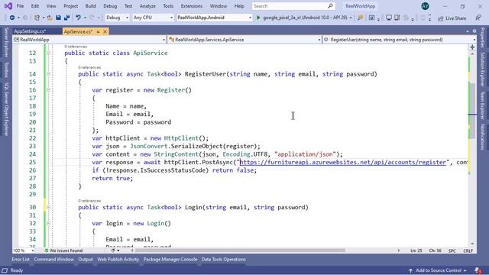Viewport: 489px width, 275px height.
Task: Open the Analyze menu
Action: [x=147, y=6]
